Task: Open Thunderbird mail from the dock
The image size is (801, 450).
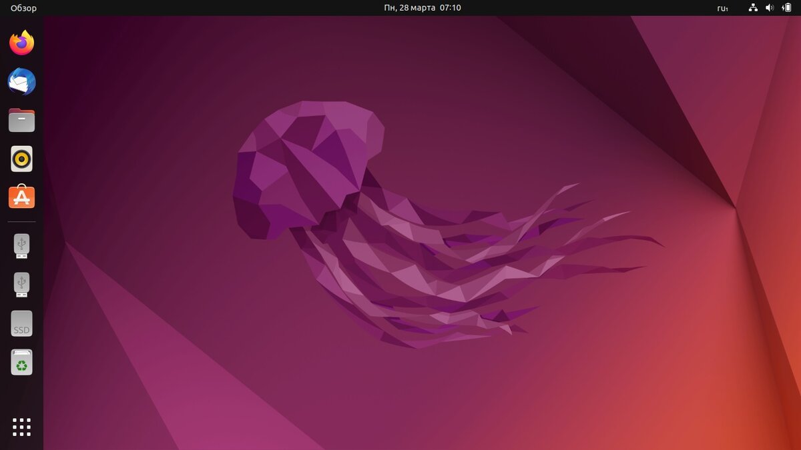Action: click(21, 82)
